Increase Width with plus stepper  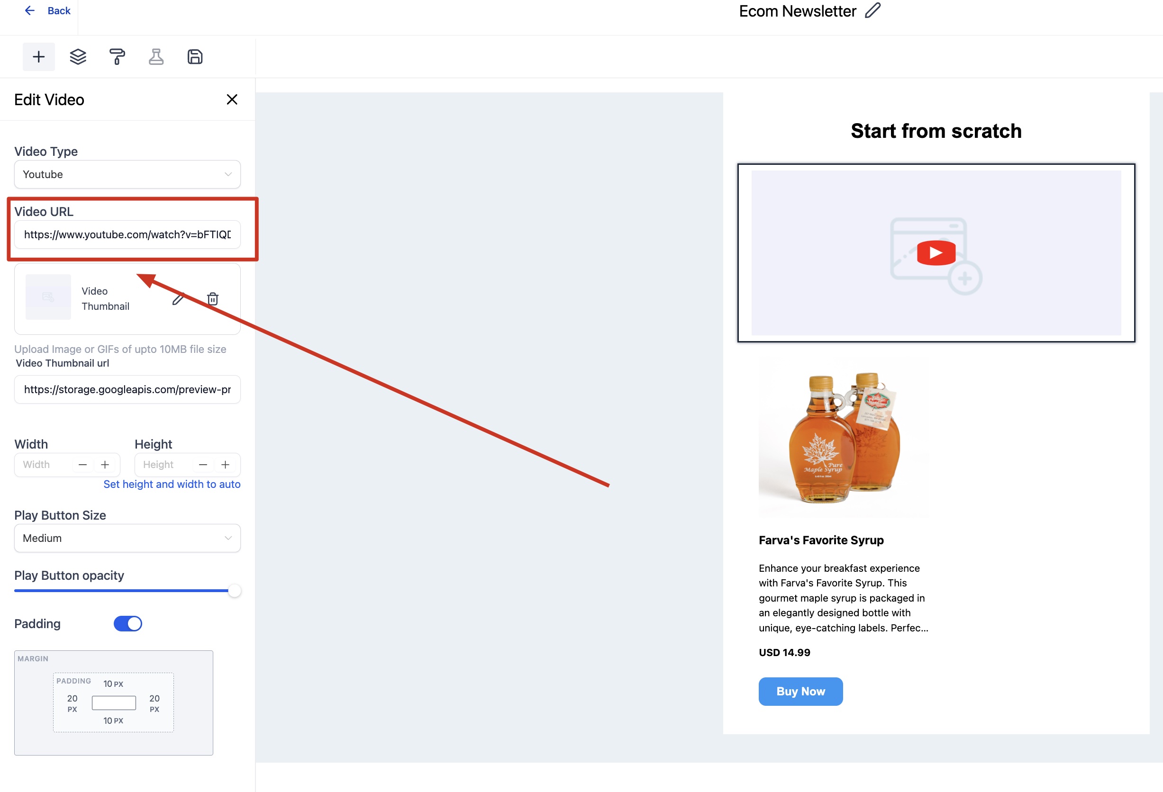tap(105, 465)
